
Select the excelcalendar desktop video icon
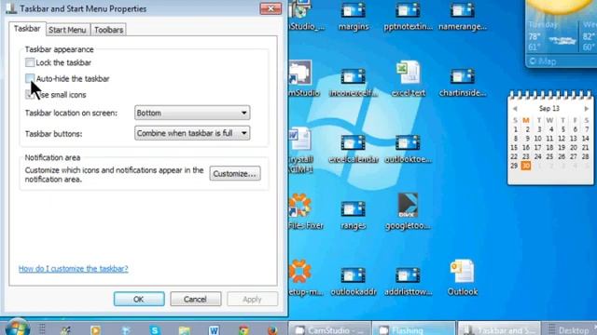pos(353,149)
